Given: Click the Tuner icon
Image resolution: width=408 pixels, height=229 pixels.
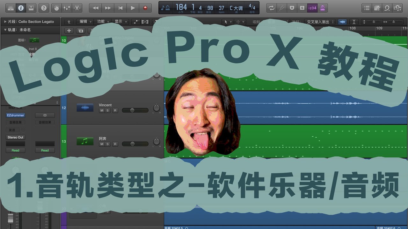Looking at the screenshot, I should tap(281, 8).
